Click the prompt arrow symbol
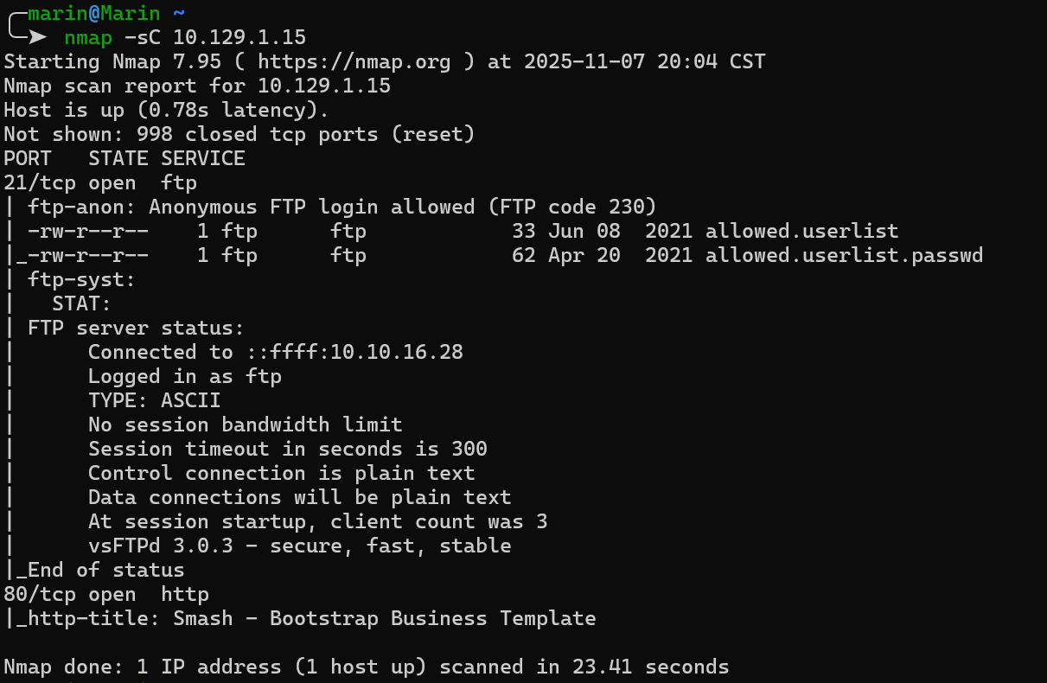 (x=36, y=37)
